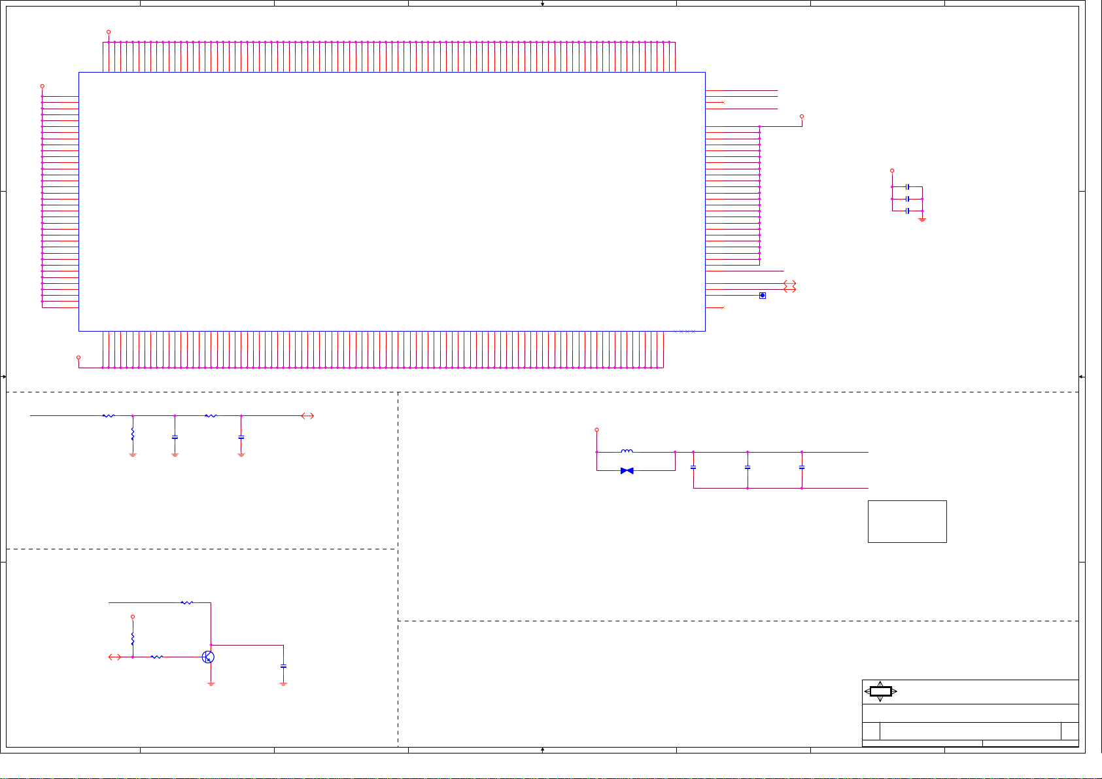Click the right border center arrow marker

pos(1081,377)
